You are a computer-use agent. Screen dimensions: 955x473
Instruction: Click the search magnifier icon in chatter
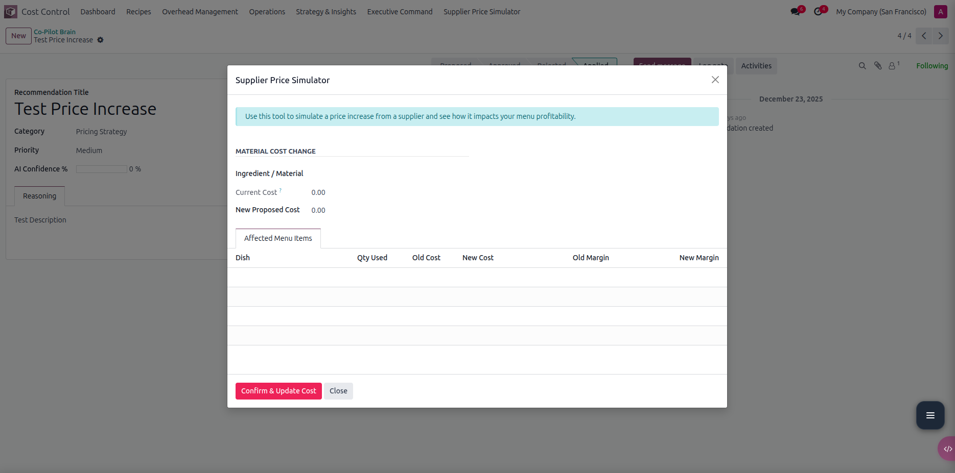pos(862,66)
